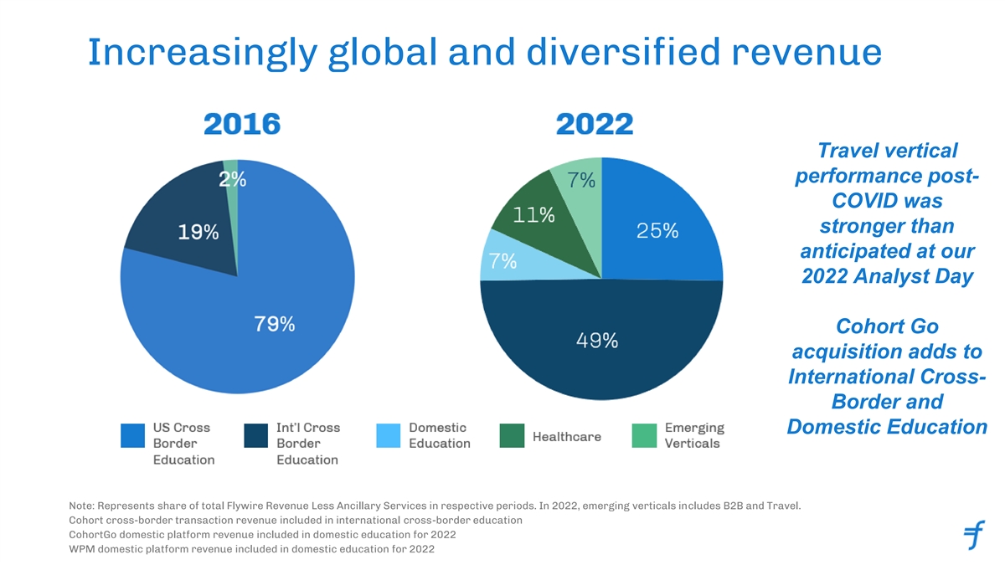The image size is (1005, 565).
Task: Click the WPM domestic platform revenue footnote
Action: (250, 549)
